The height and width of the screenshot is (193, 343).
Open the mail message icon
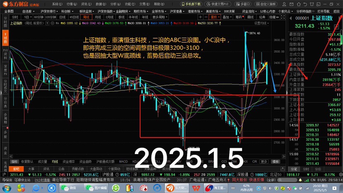[291, 4]
